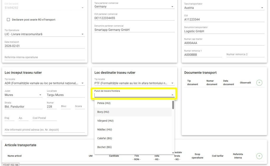Choose Borș (HU) from the list
The height and width of the screenshot is (166, 270).
point(103,112)
